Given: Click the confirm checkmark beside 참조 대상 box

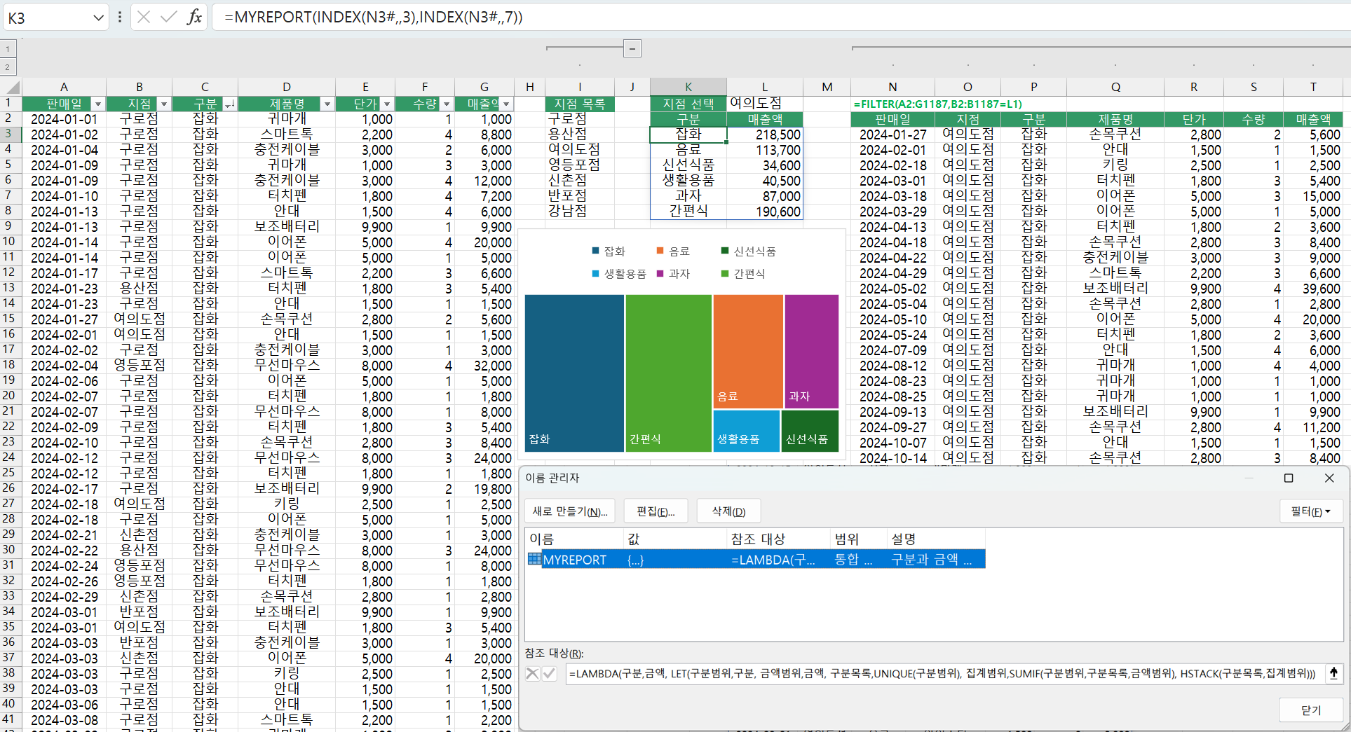Looking at the screenshot, I should click(x=549, y=674).
